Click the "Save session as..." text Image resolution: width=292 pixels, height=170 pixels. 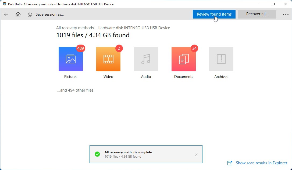(x=50, y=15)
